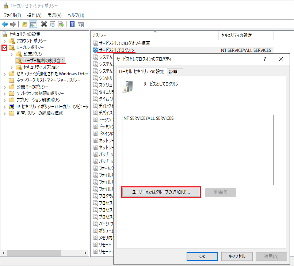
Task: Click the Up one level folder icon
Action: point(24,24)
